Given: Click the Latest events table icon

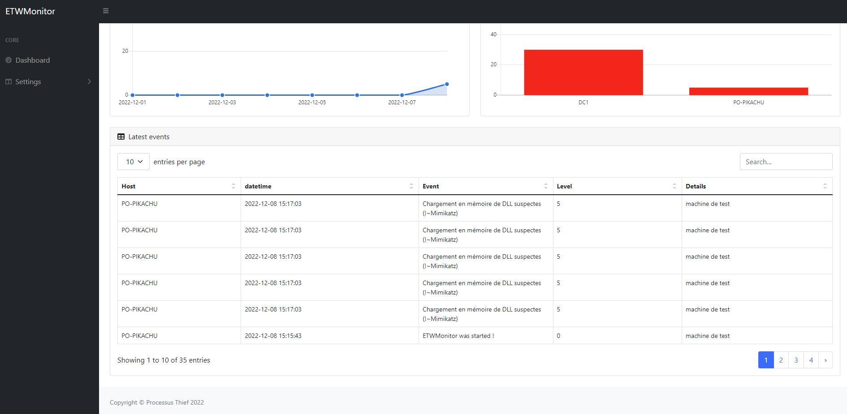Looking at the screenshot, I should point(121,137).
